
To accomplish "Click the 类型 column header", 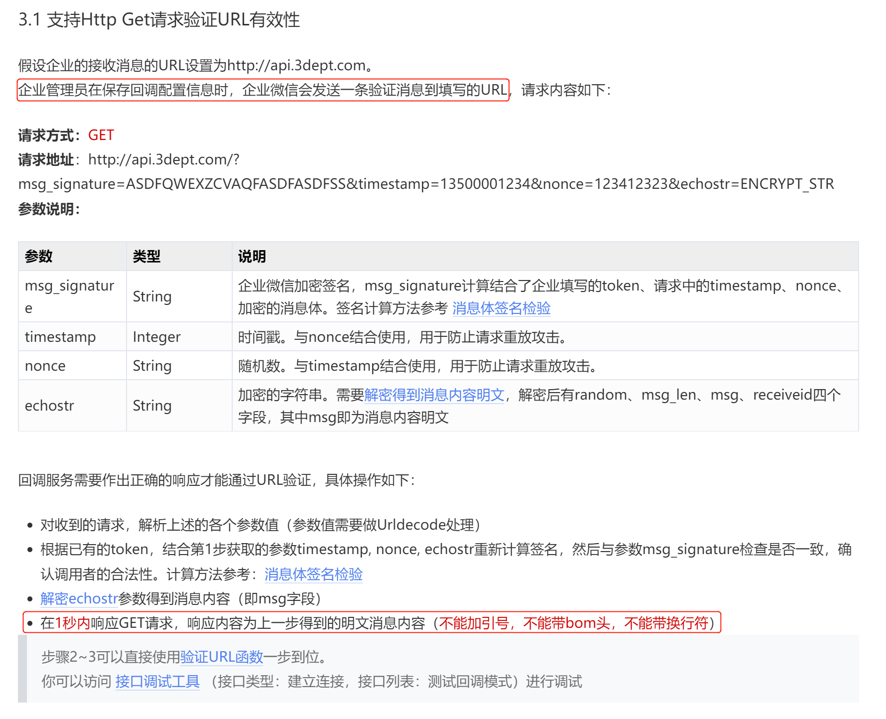I will [x=146, y=256].
